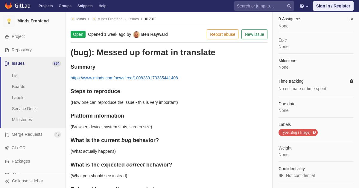The width and height of the screenshot is (359, 188).
Task: Click the Milestone heading in right sidebar
Action: pyautogui.click(x=287, y=61)
